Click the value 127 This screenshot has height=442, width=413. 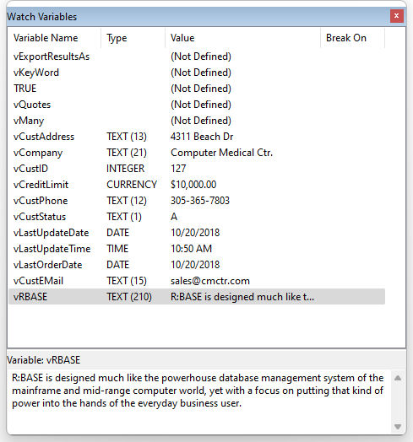[178, 169]
